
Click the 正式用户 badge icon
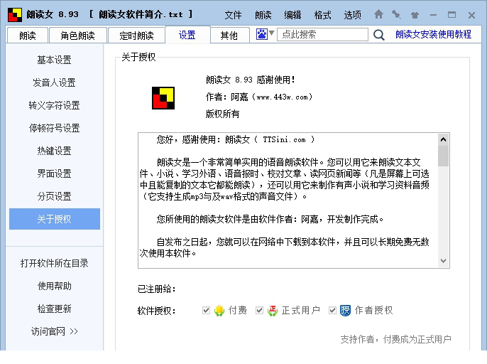coord(273,310)
